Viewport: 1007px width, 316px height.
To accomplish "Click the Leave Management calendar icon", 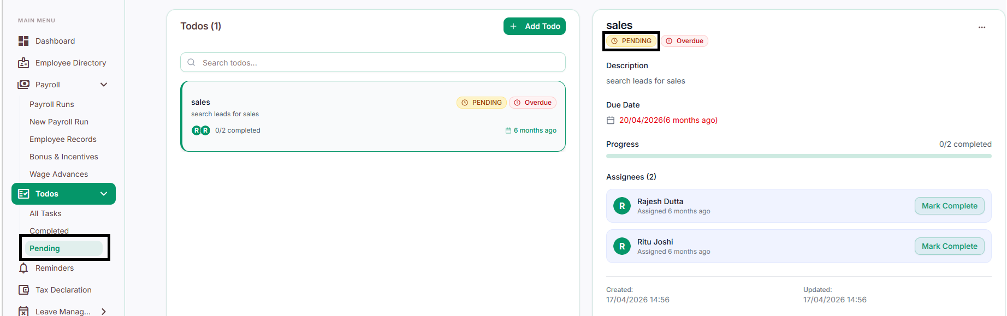I will click(23, 311).
